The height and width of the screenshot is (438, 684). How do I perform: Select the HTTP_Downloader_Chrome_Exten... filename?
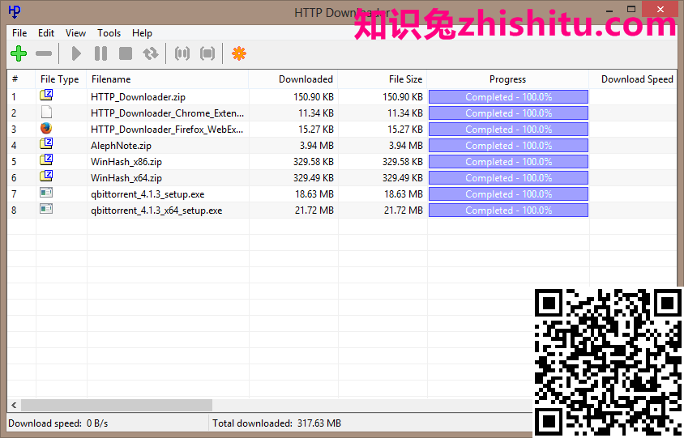[x=167, y=113]
